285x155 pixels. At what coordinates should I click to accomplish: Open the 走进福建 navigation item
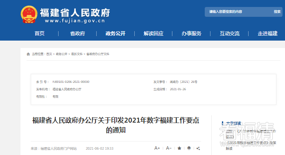(x=267, y=34)
